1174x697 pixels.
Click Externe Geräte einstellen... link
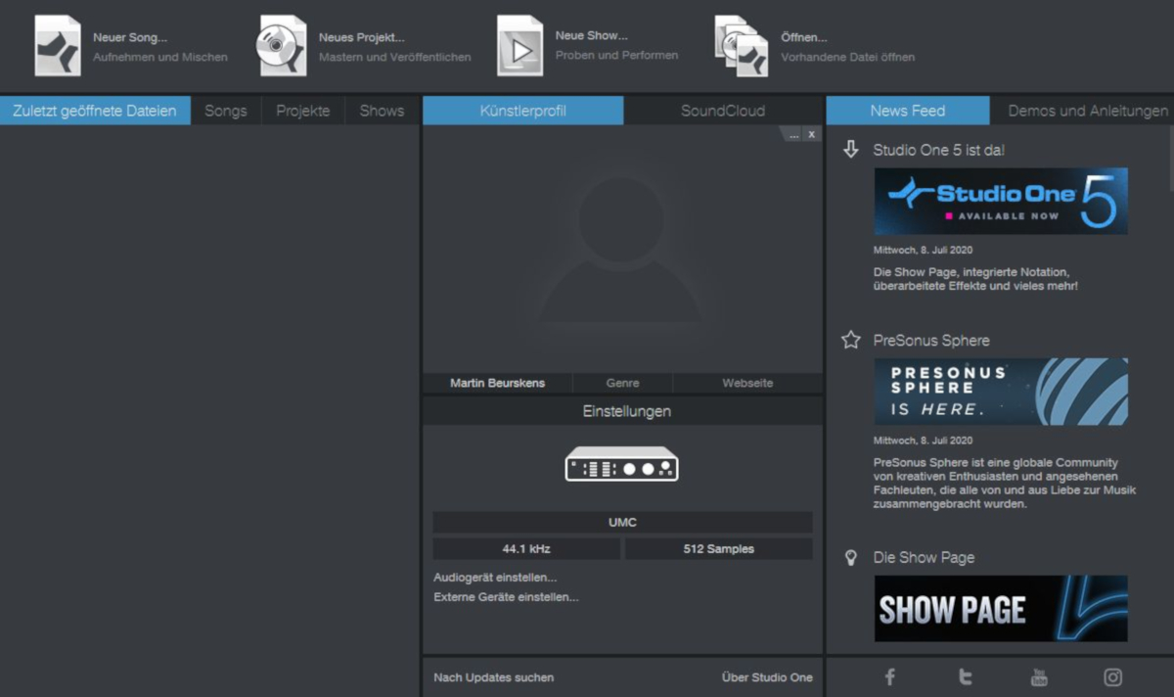506,597
